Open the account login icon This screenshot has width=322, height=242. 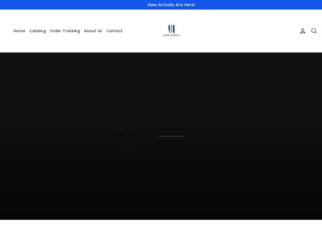[x=303, y=31]
